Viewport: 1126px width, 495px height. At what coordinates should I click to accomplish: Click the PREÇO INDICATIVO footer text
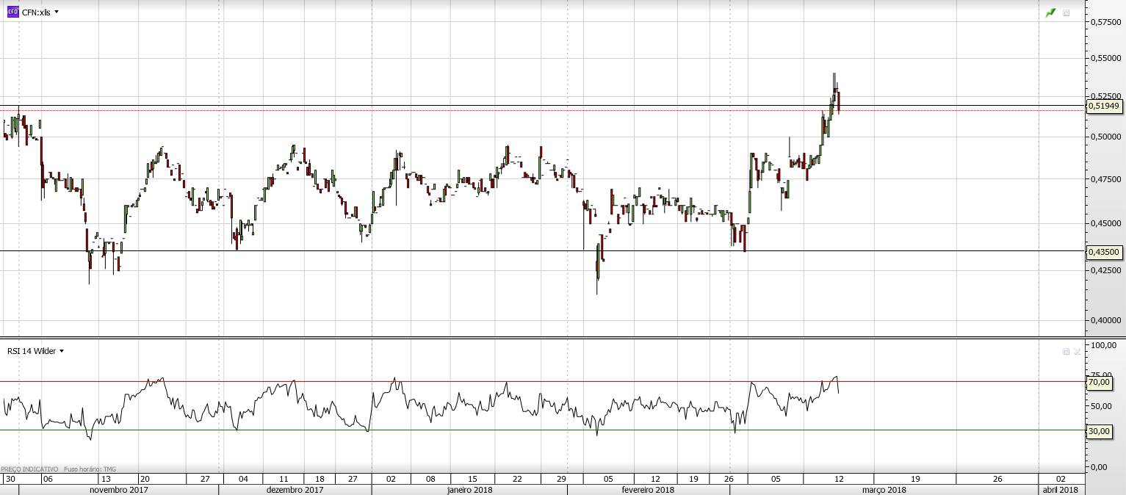click(x=29, y=469)
